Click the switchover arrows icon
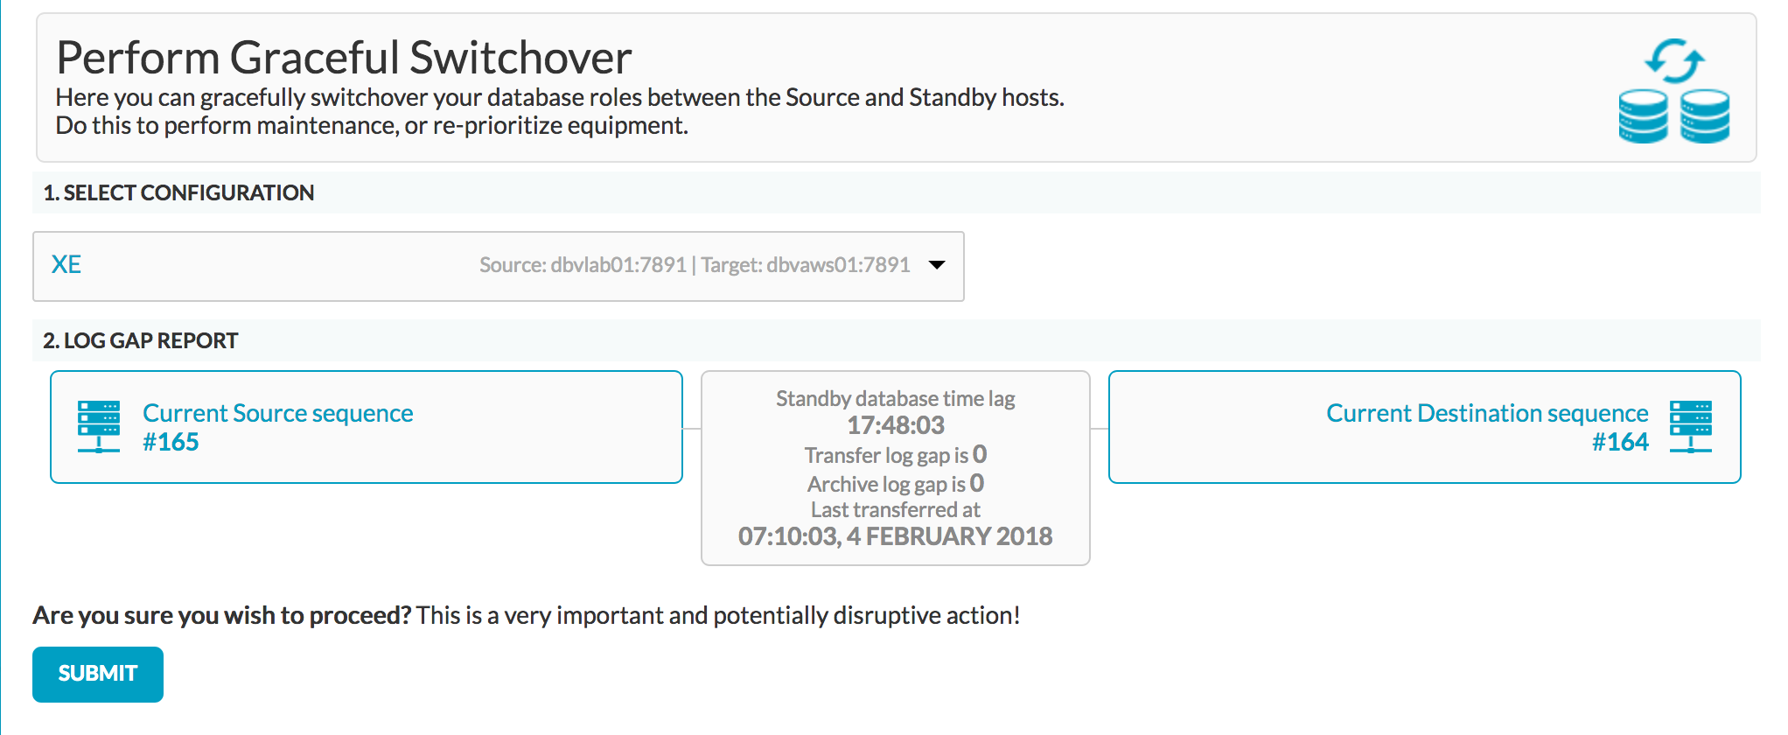The image size is (1788, 735). [x=1674, y=61]
